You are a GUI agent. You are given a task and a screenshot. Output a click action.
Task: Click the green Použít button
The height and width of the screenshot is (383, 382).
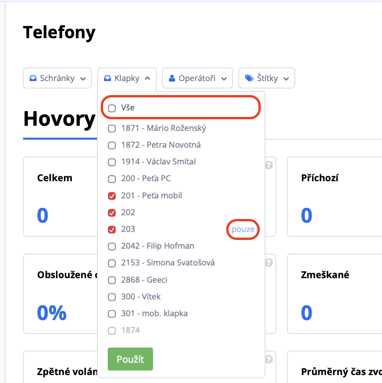[x=130, y=359]
